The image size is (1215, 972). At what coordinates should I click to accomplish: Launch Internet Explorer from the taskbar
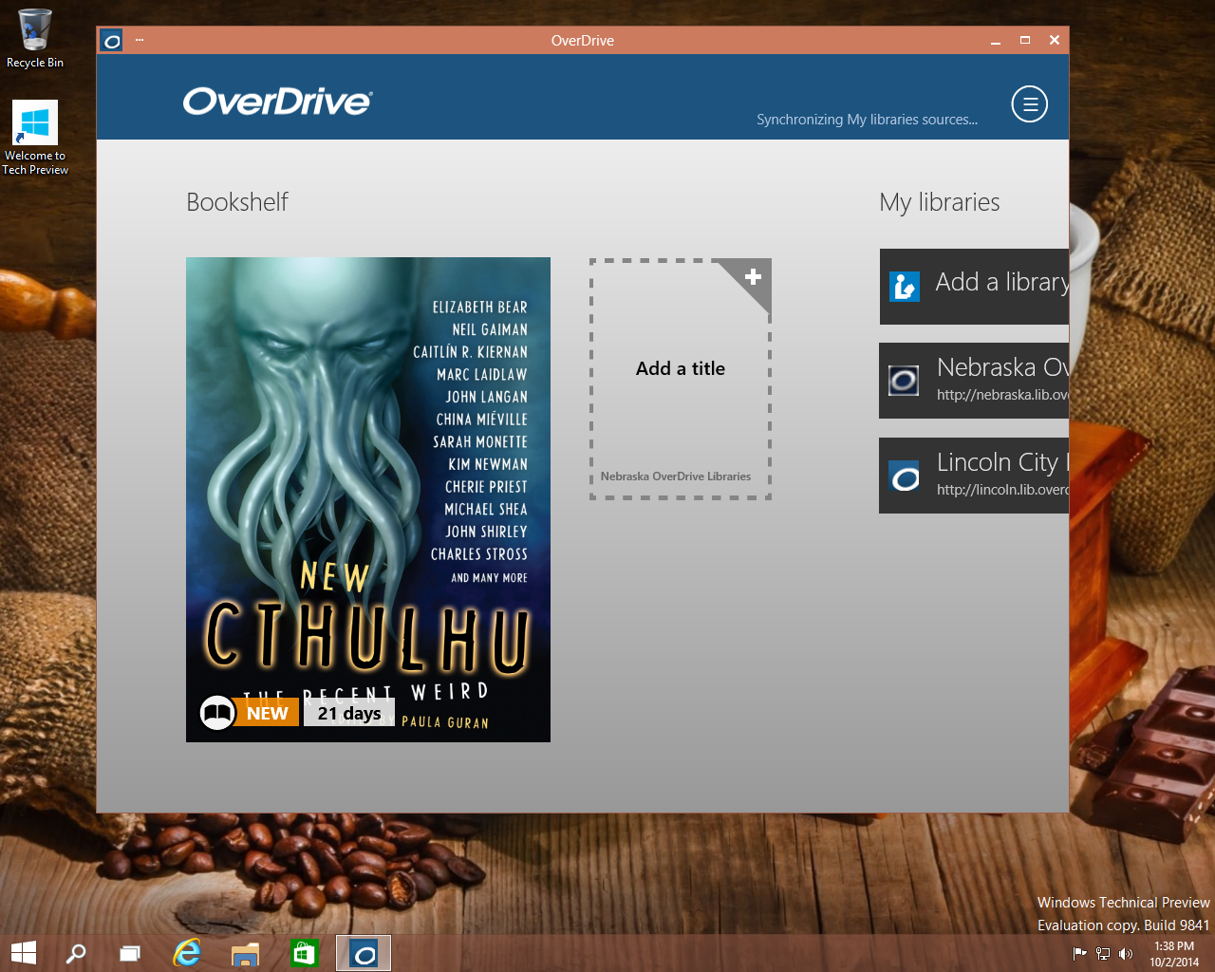pyautogui.click(x=187, y=953)
